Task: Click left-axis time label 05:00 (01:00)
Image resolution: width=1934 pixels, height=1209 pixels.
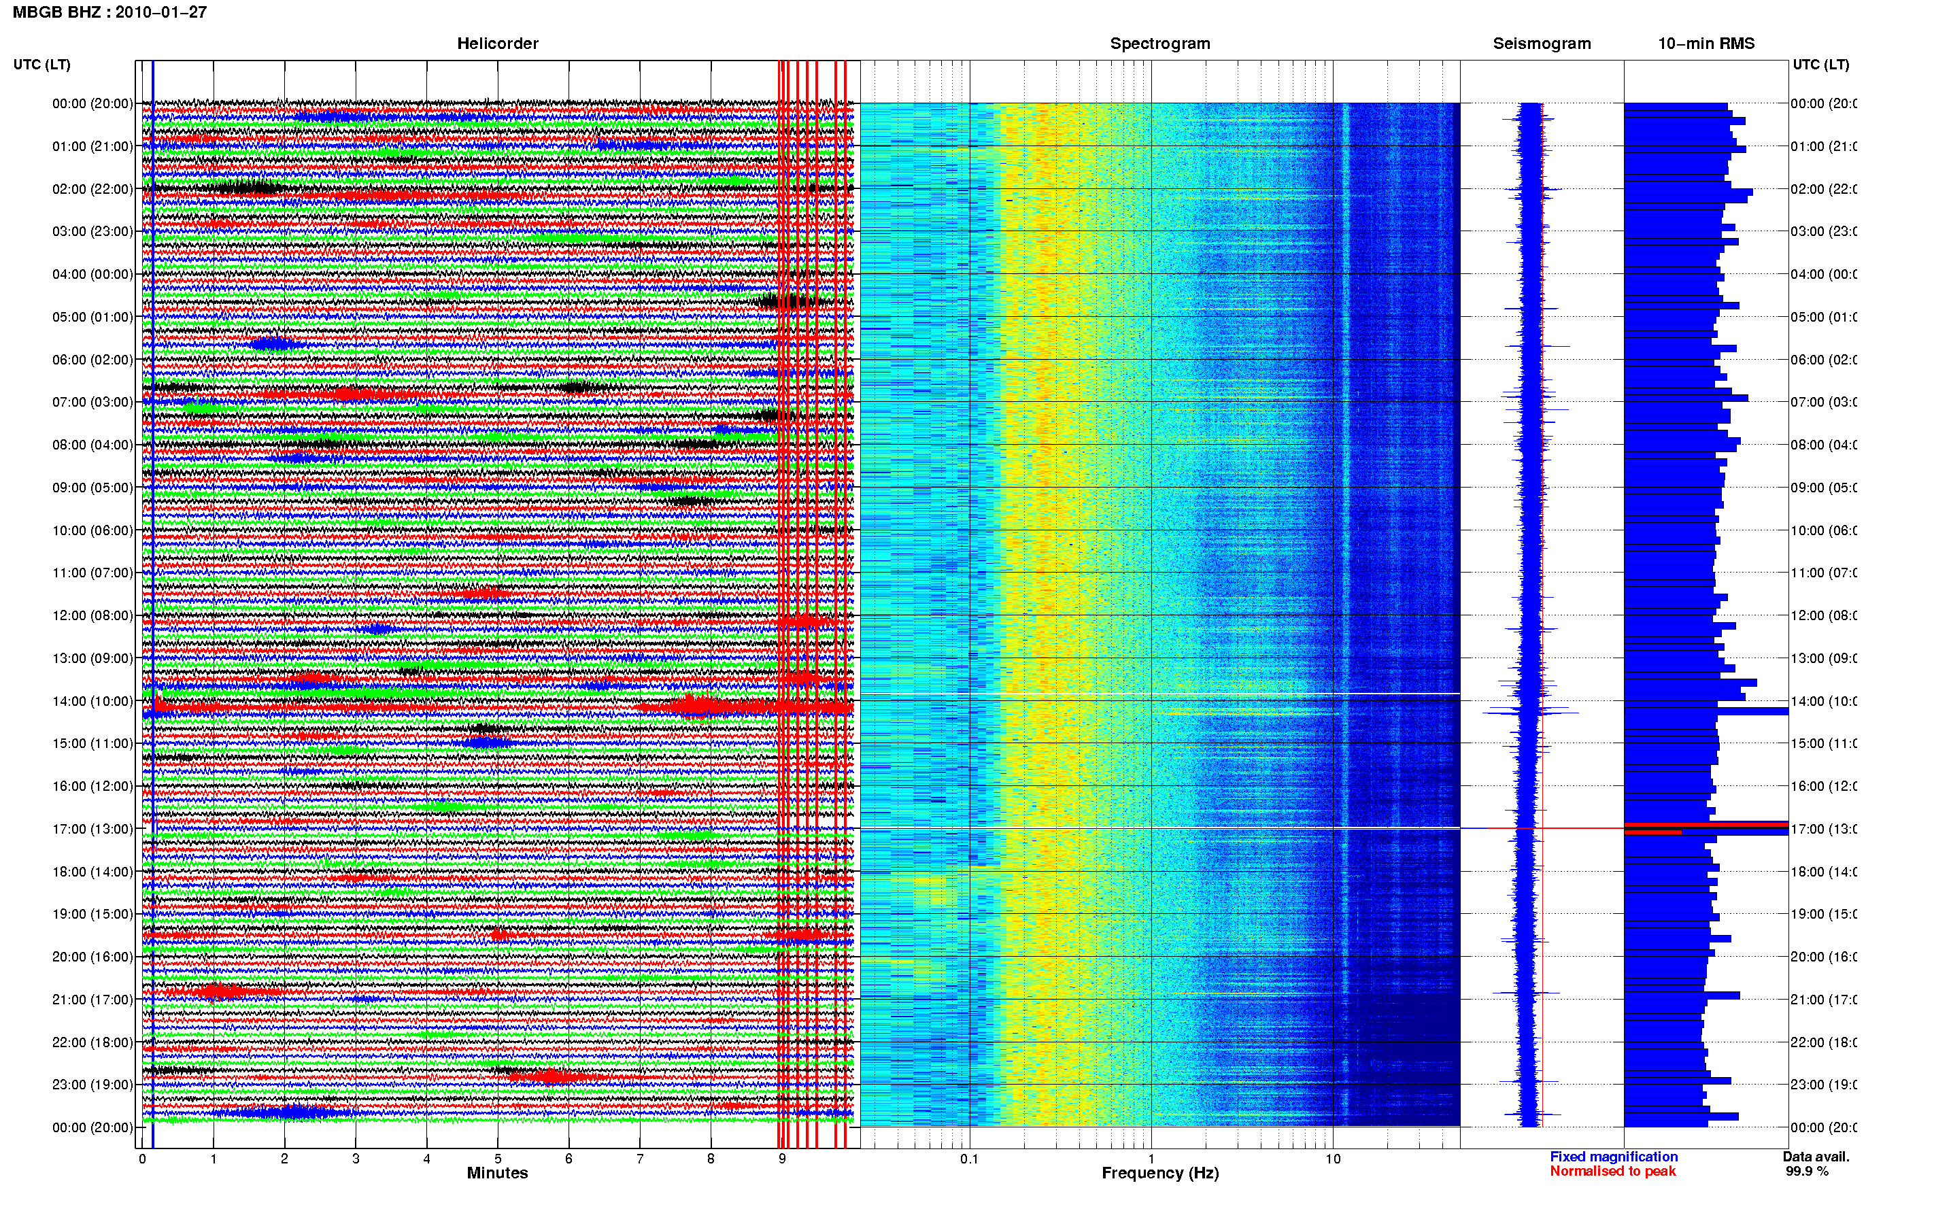Action: [x=92, y=317]
